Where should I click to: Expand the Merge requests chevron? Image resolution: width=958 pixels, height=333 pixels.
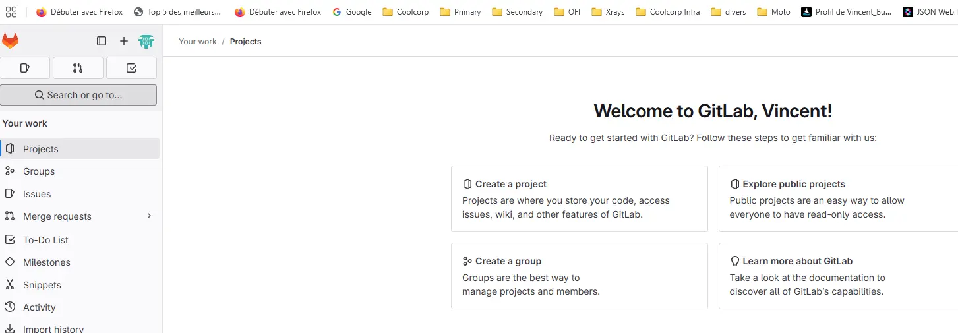point(149,216)
